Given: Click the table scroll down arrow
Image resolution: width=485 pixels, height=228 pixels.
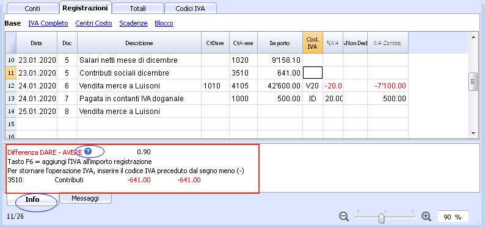Looking at the screenshot, I should [x=473, y=133].
